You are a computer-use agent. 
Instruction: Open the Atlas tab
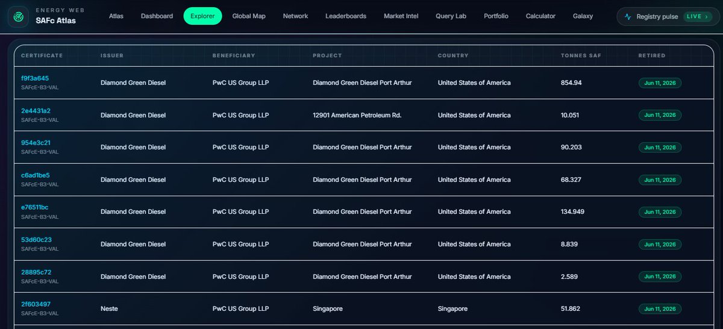click(116, 16)
